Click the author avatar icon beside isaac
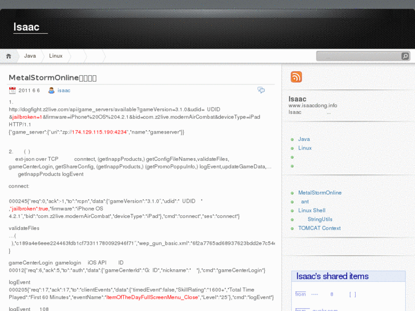Screen dimensions: 415x311 tap(51, 90)
